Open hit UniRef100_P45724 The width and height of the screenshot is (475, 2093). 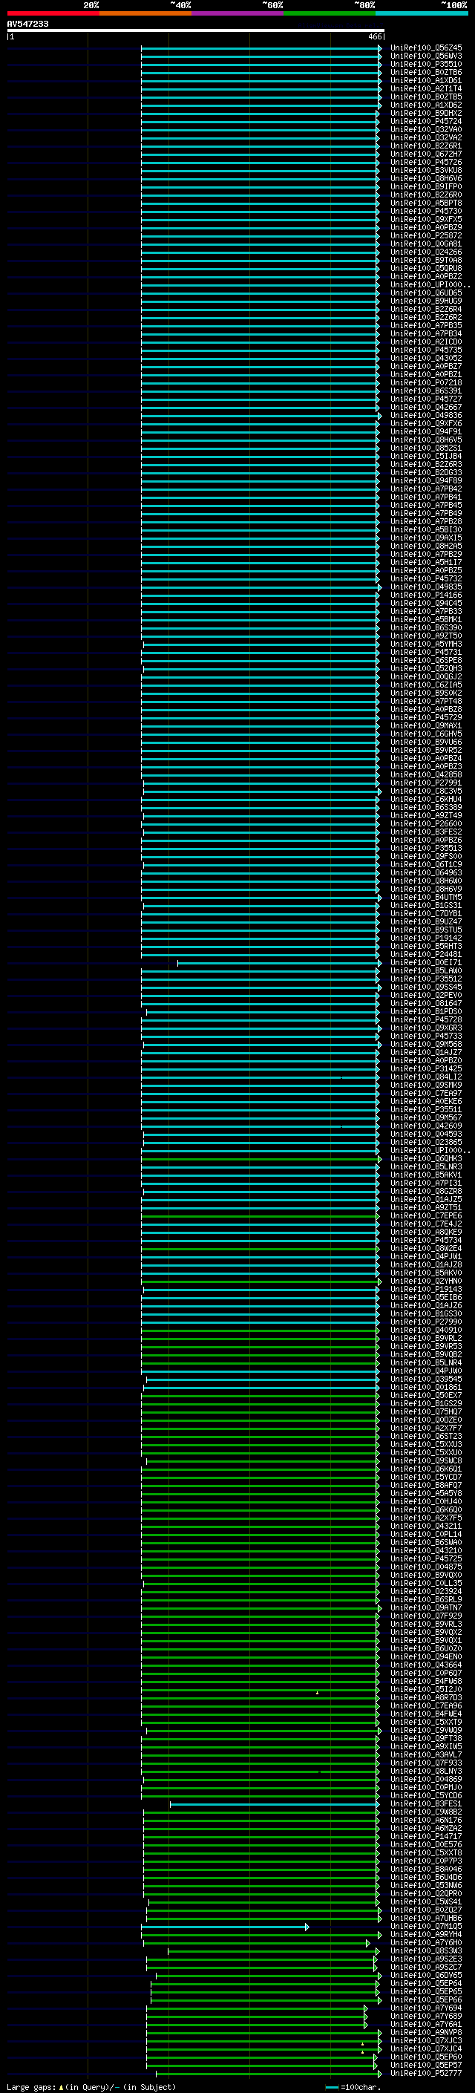pos(425,121)
